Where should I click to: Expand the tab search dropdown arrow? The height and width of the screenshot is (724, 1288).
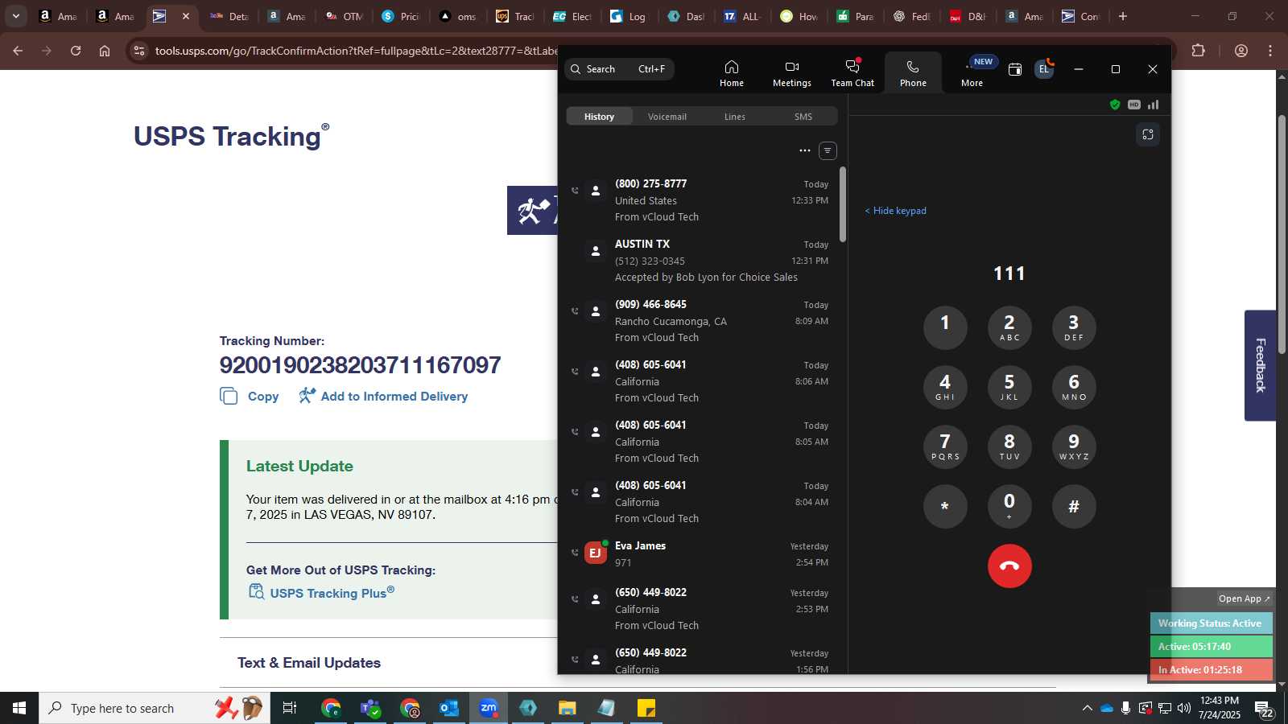[x=15, y=16]
